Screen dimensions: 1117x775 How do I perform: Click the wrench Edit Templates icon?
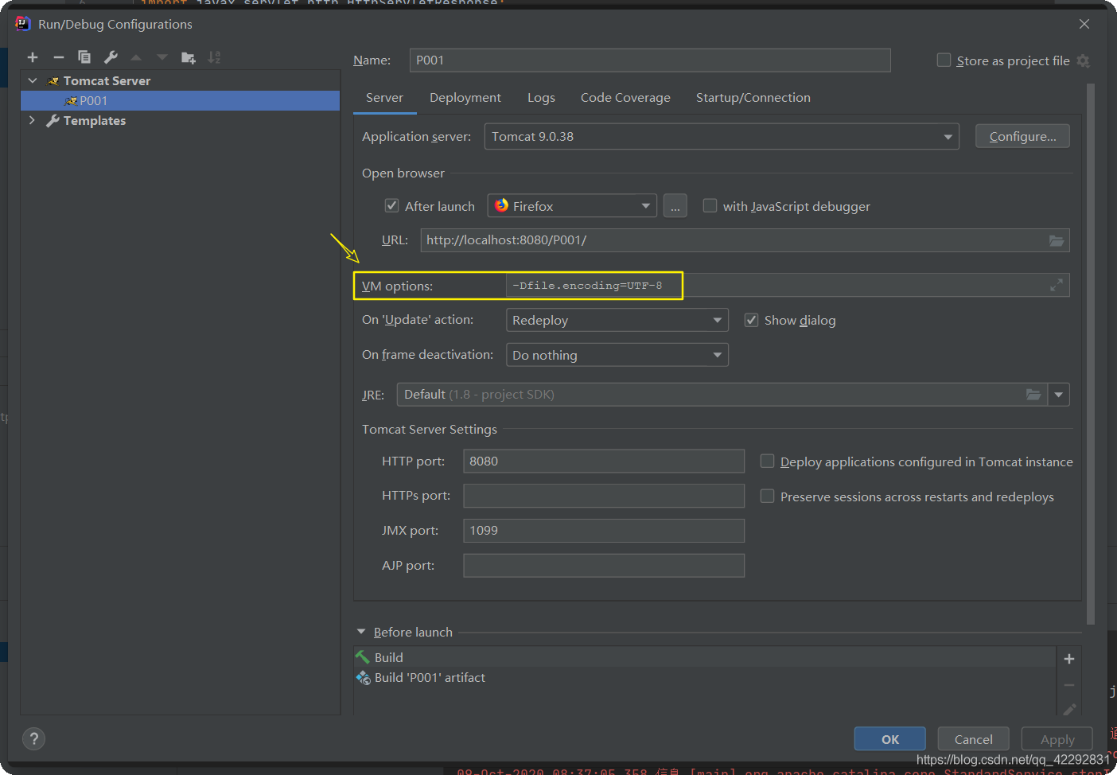click(x=111, y=57)
